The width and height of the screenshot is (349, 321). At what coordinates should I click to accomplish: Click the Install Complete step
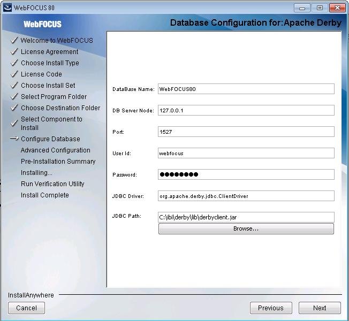(x=45, y=195)
